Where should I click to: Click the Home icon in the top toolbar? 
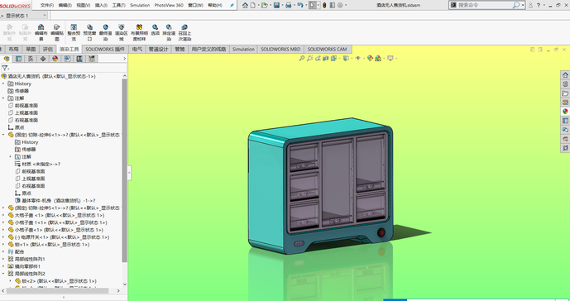(x=245, y=5)
